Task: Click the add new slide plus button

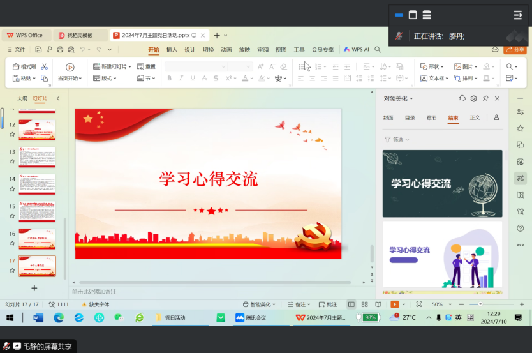Action: (x=34, y=288)
